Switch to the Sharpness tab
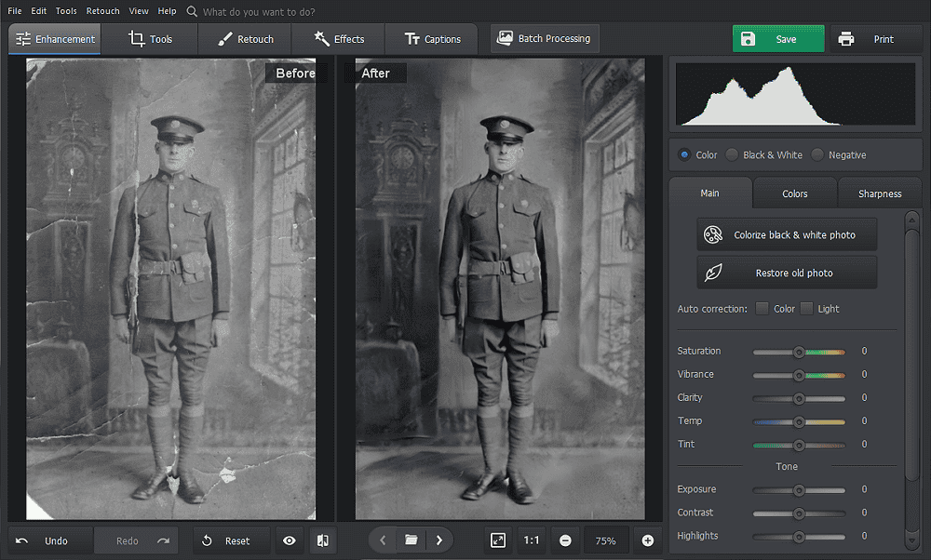Image resolution: width=931 pixels, height=560 pixels. click(x=879, y=193)
